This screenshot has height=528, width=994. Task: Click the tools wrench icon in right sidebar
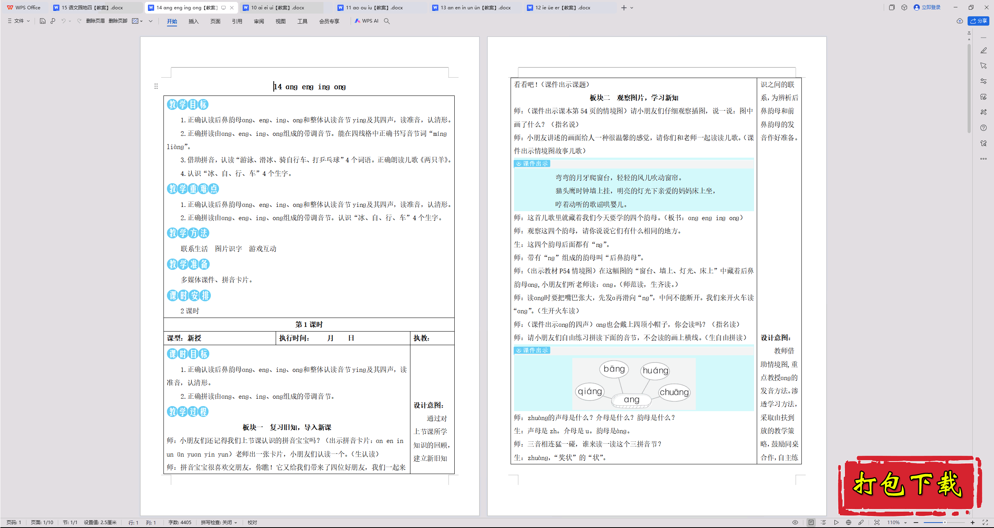984,112
